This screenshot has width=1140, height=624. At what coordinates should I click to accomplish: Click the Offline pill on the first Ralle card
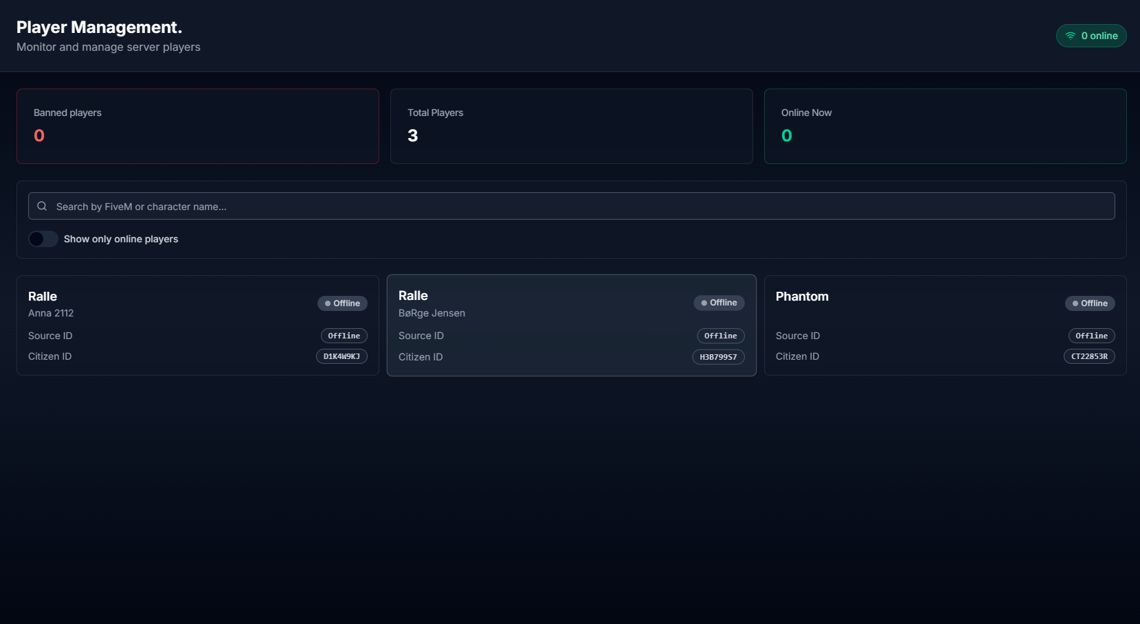click(342, 303)
